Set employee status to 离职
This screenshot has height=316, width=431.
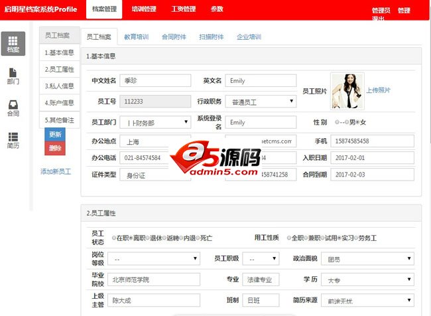click(x=131, y=238)
